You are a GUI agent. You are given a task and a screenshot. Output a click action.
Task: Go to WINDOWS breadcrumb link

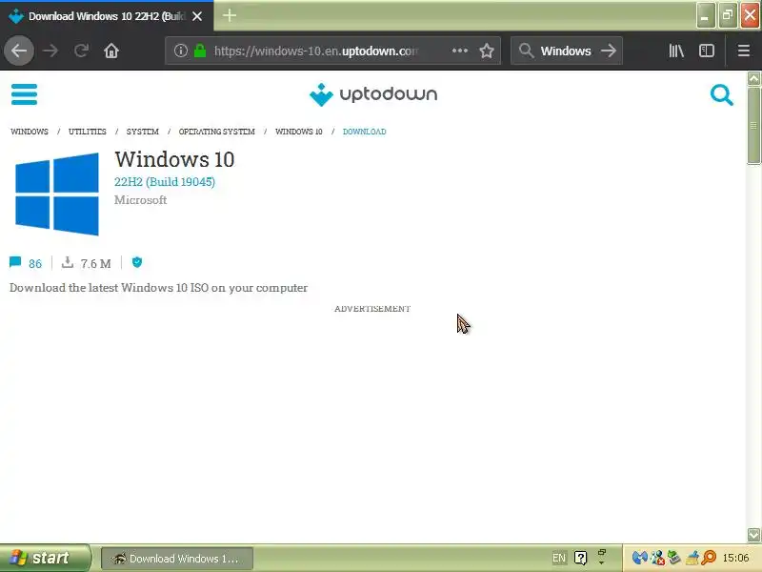tap(30, 132)
